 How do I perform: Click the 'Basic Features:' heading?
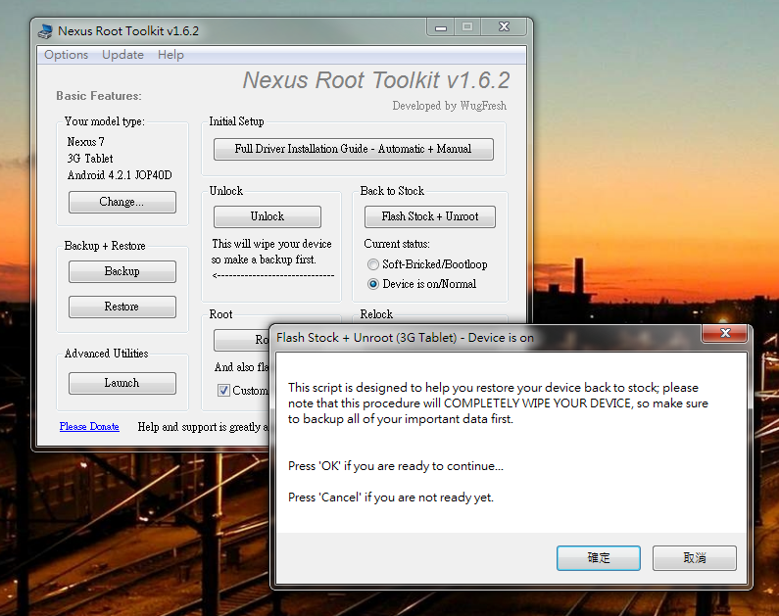click(99, 96)
